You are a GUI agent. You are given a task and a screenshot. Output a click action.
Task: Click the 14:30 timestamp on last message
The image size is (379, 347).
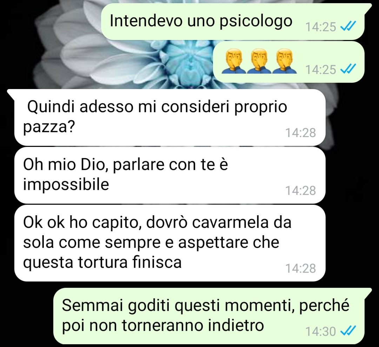click(x=321, y=331)
